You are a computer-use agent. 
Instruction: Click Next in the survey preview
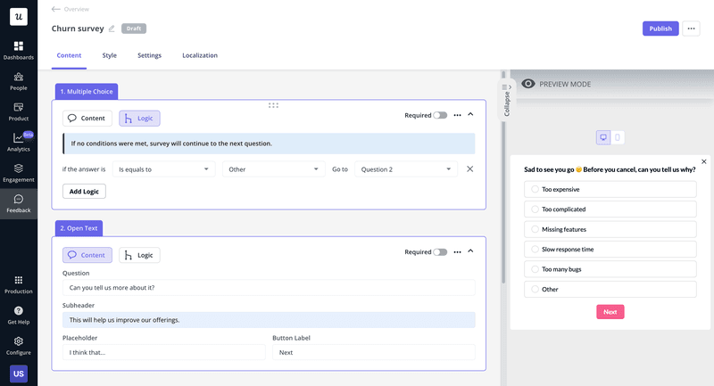(x=610, y=312)
